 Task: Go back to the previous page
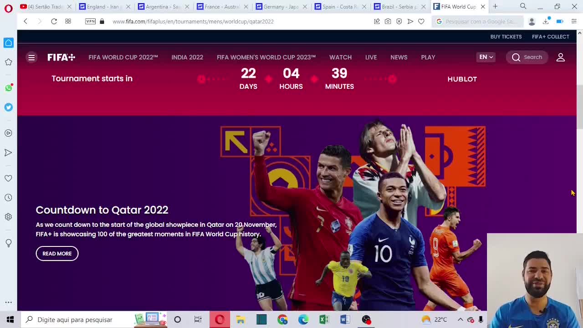click(x=26, y=21)
